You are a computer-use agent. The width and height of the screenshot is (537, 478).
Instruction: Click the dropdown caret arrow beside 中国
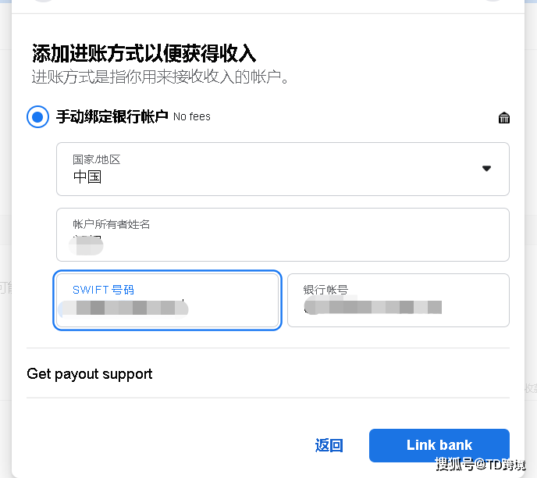[x=486, y=168]
